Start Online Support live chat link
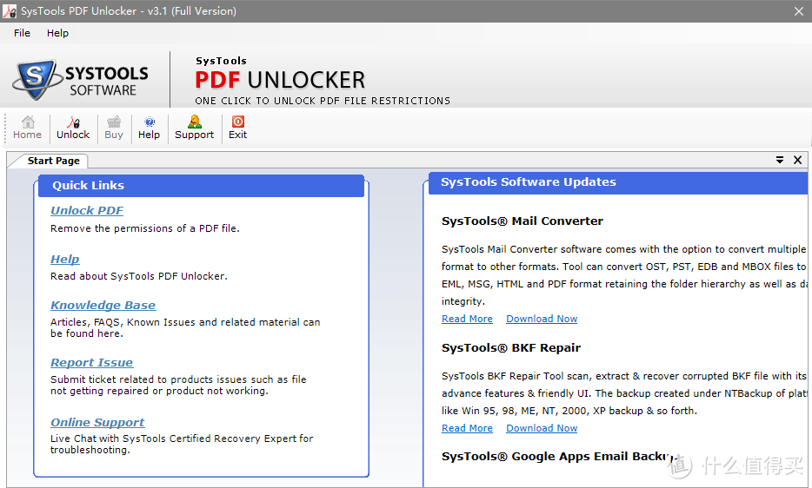This screenshot has height=488, width=812. pos(97,422)
